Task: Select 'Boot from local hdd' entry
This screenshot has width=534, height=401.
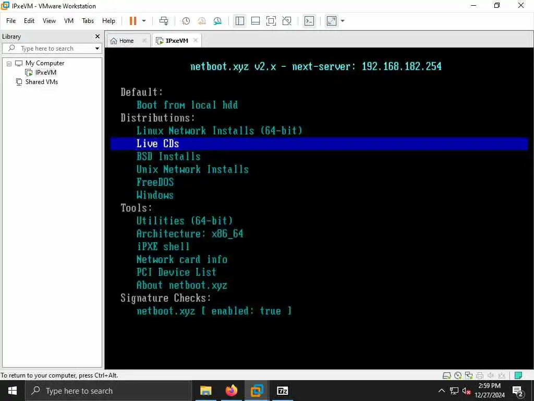Action: pos(187,104)
